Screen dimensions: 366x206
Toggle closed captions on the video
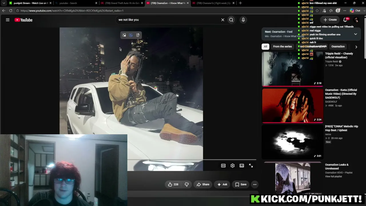click(223, 166)
